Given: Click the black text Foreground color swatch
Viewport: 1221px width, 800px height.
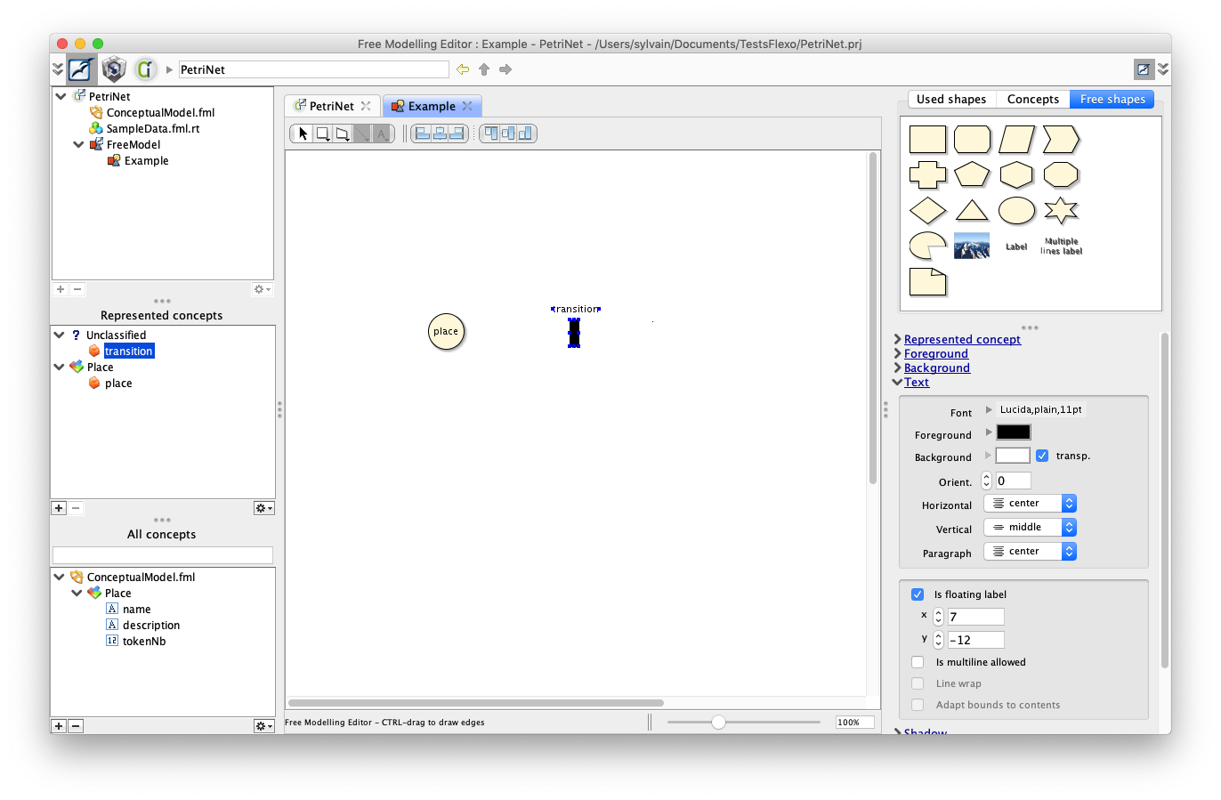Looking at the screenshot, I should pyautogui.click(x=1014, y=432).
